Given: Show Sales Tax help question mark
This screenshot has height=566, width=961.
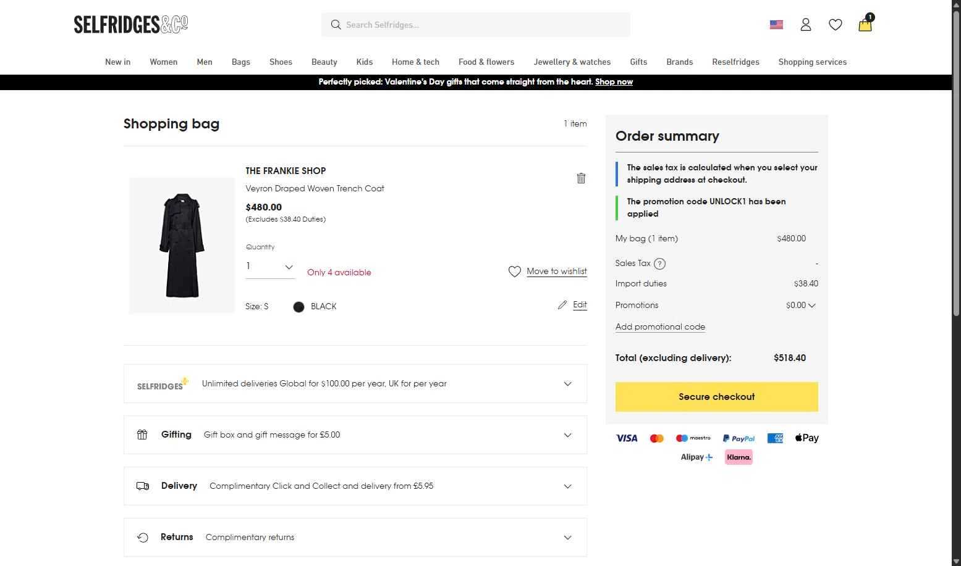Looking at the screenshot, I should 659,264.
